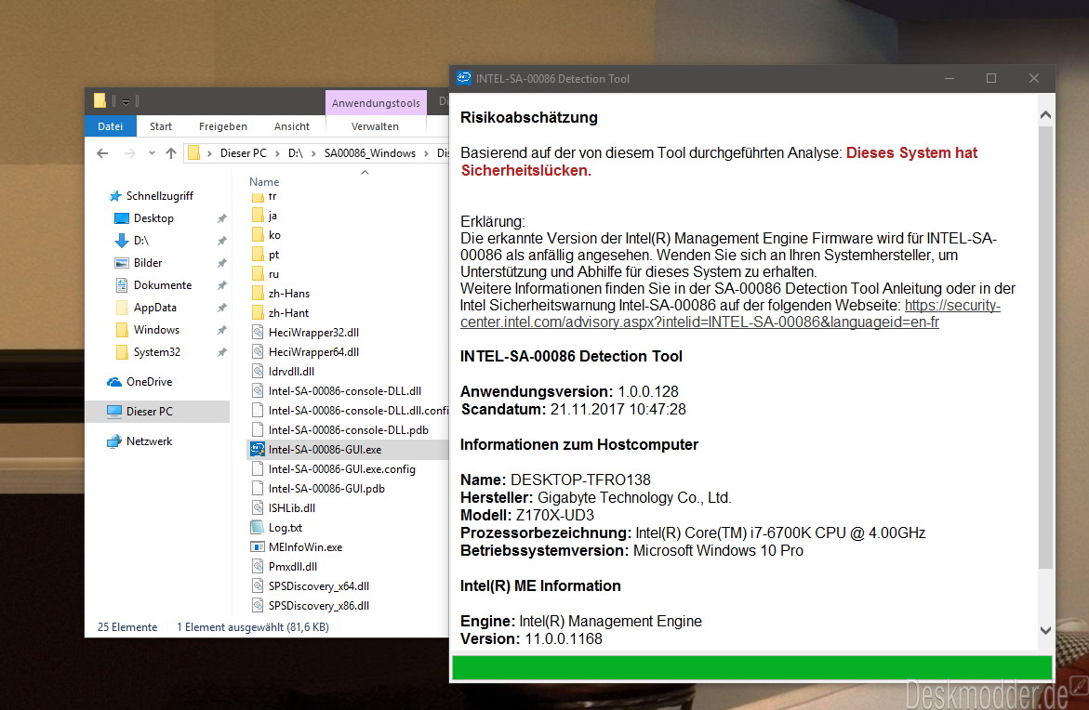This screenshot has width=1089, height=710.
Task: Click Intel icon in Detection Tool title bar
Action: tap(463, 78)
